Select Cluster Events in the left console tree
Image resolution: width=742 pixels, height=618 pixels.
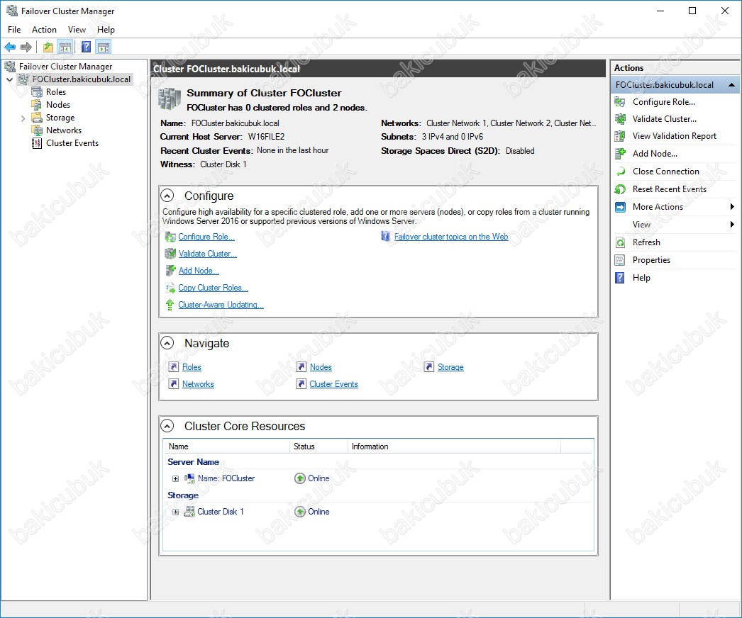coord(72,142)
